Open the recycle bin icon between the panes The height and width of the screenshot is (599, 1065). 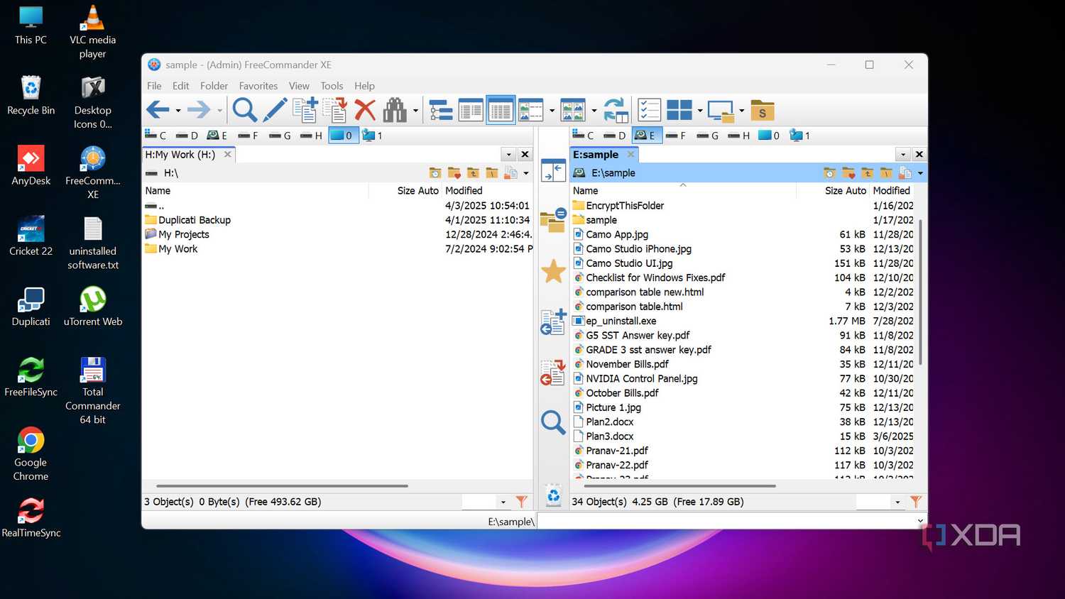[x=553, y=495]
